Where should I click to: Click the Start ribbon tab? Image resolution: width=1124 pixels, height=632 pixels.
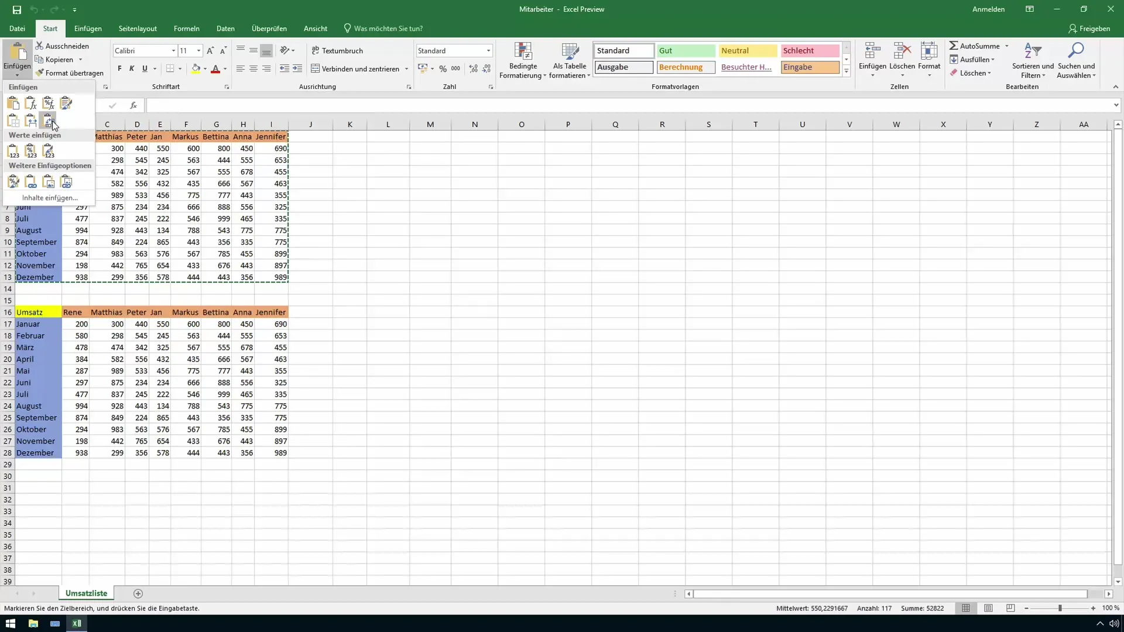coord(50,29)
